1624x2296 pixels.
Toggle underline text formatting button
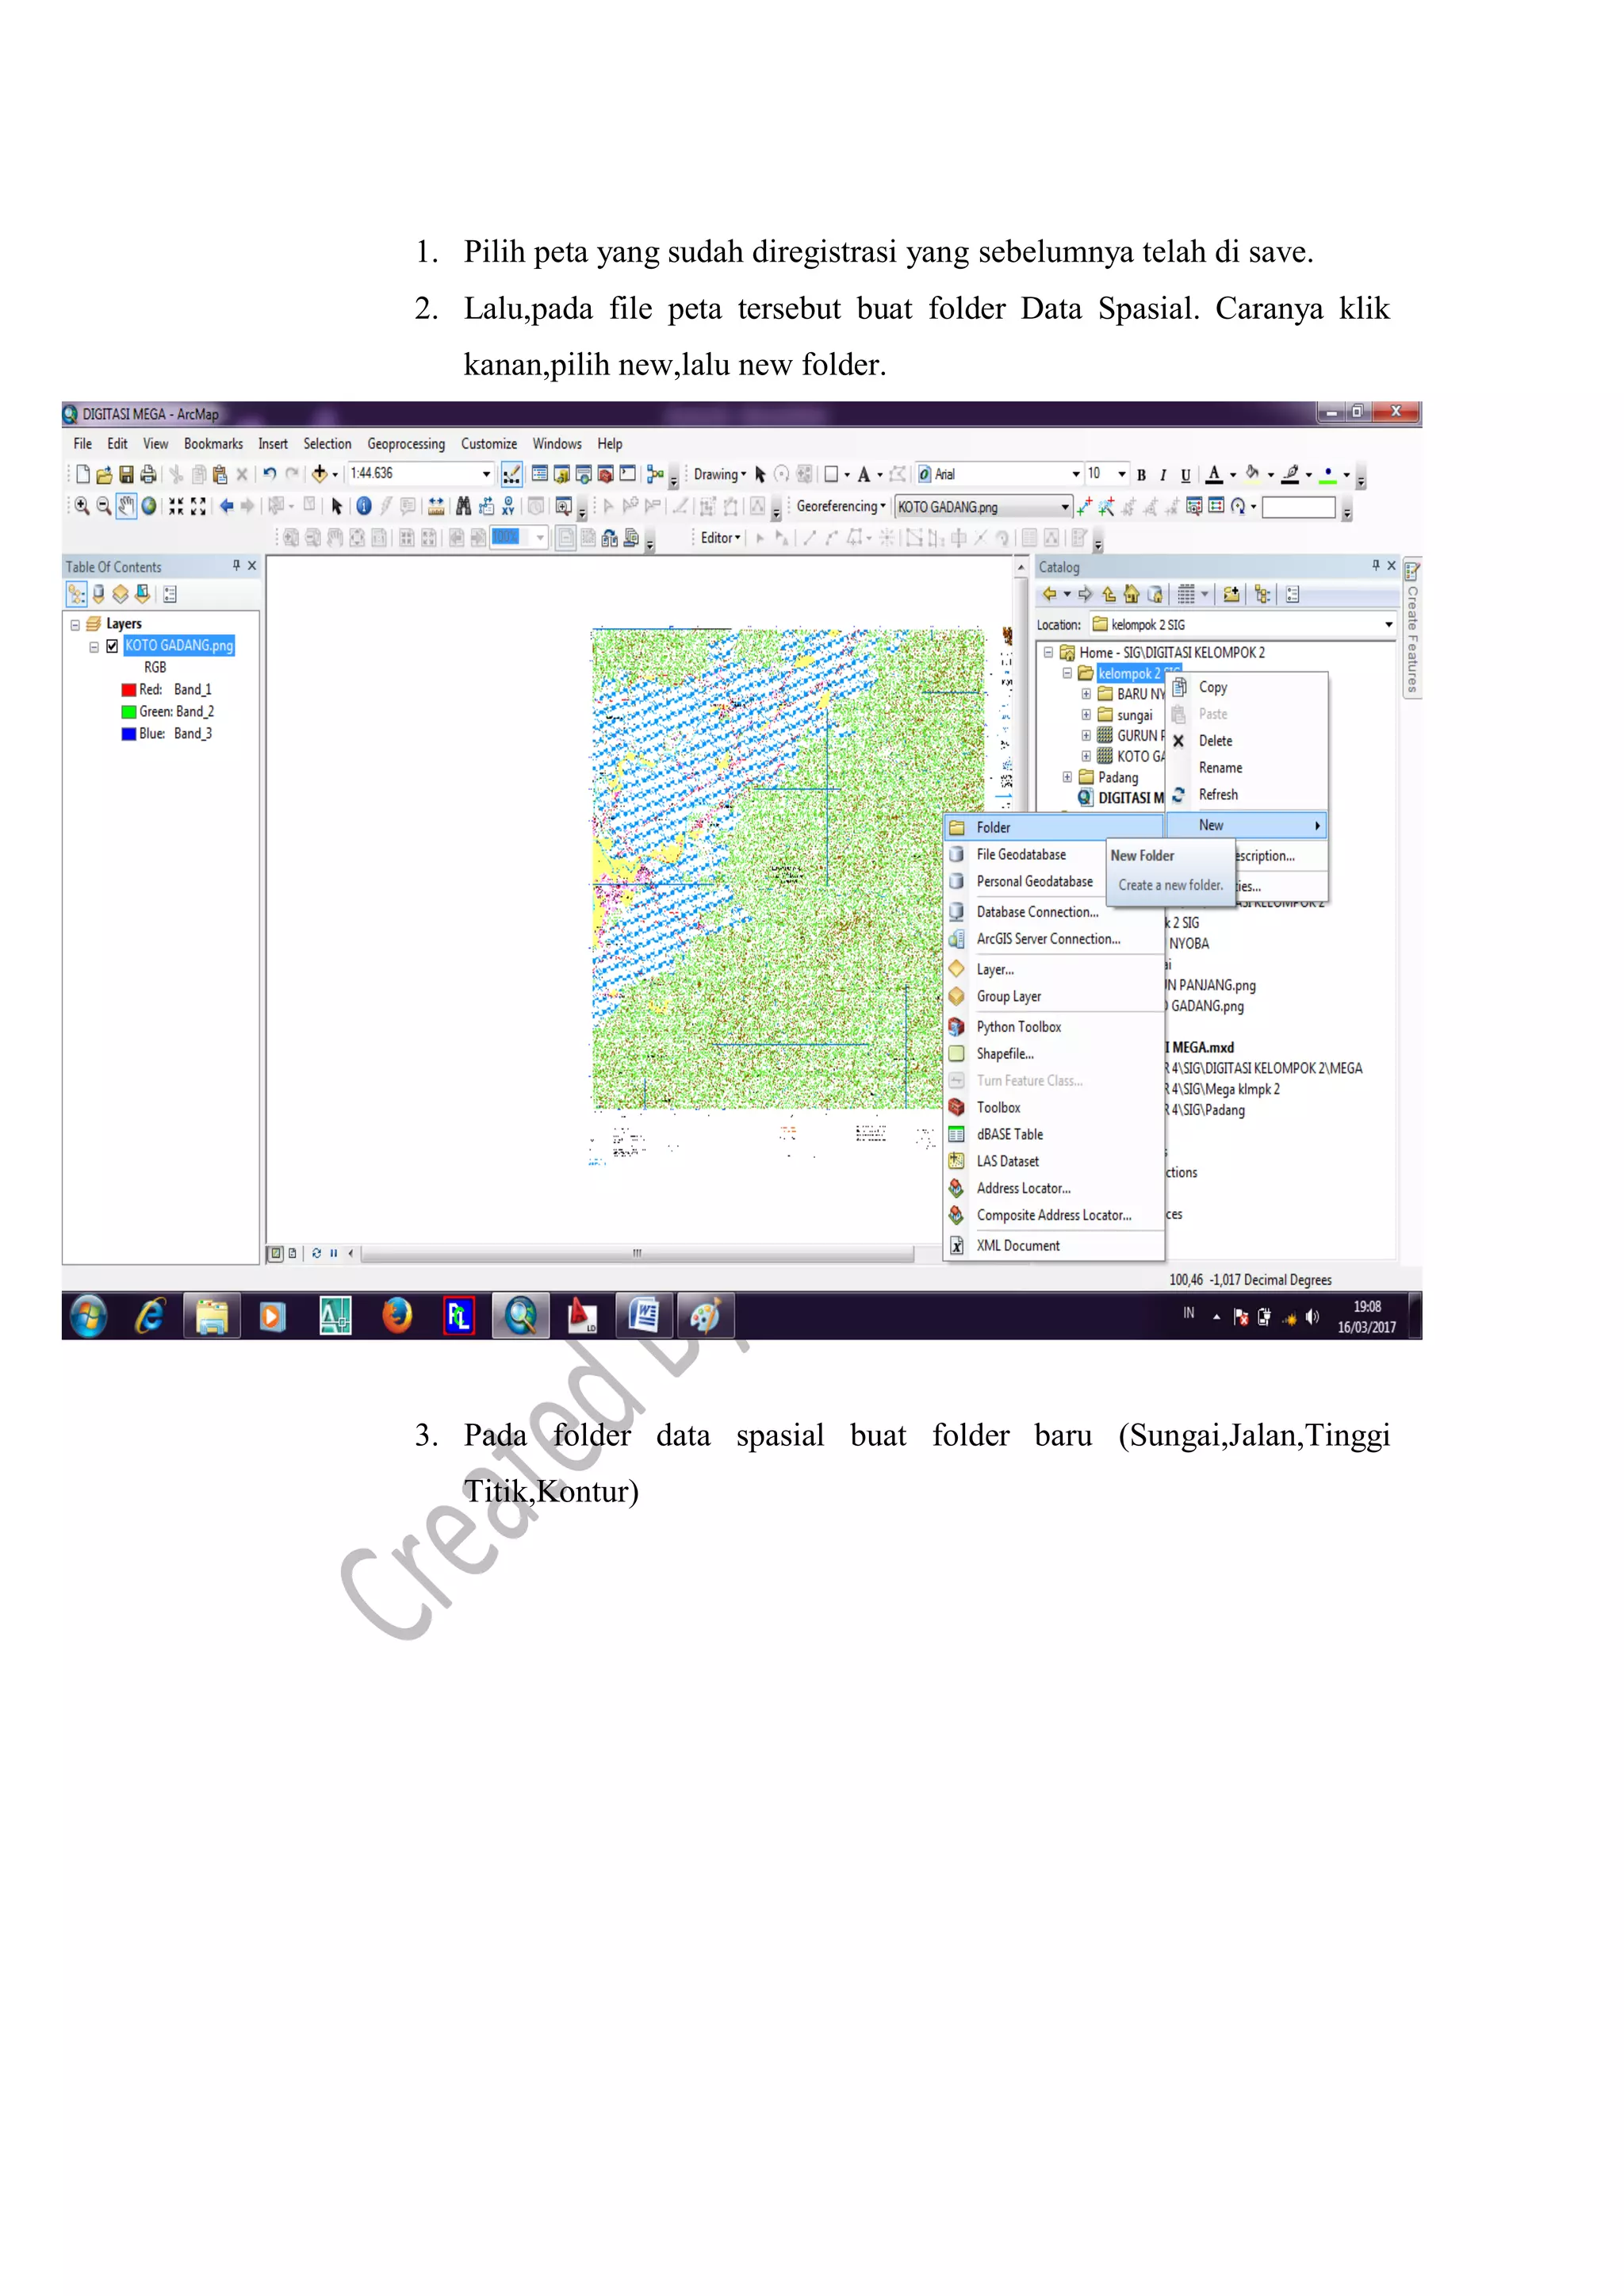(x=1185, y=475)
